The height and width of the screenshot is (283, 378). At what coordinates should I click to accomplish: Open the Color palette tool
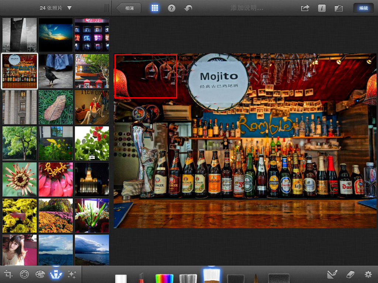40,274
